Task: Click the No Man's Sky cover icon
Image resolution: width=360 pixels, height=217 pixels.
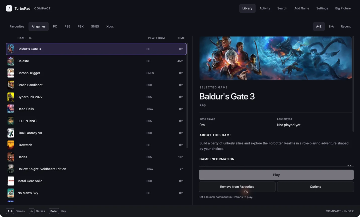Action: click(x=11, y=193)
